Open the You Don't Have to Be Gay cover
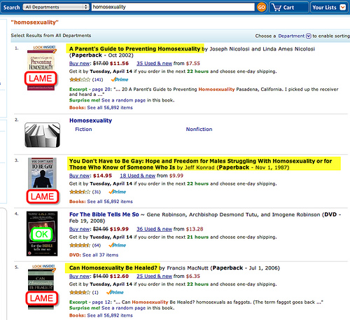The image size is (350, 320). (42, 174)
